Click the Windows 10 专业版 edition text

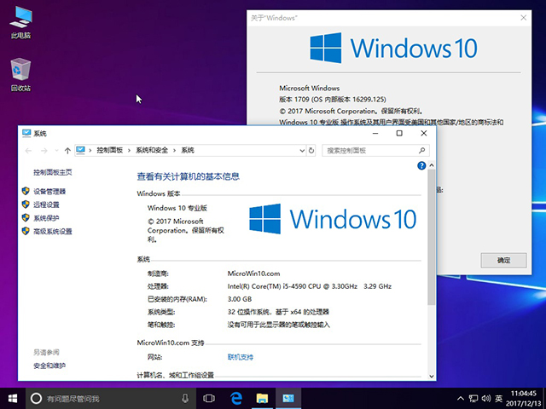177,208
